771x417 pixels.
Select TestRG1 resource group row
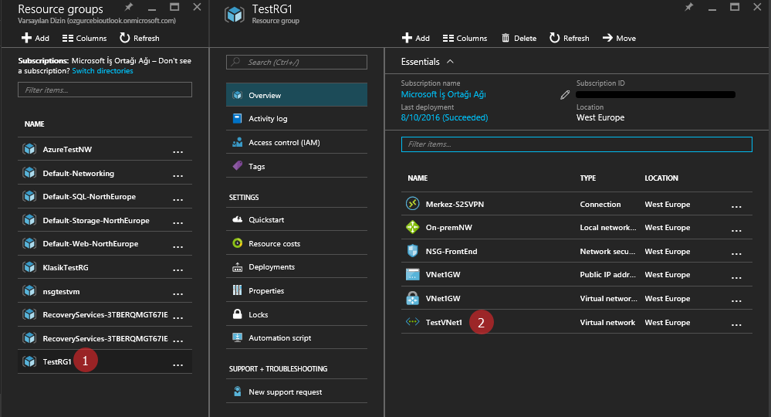click(x=105, y=361)
